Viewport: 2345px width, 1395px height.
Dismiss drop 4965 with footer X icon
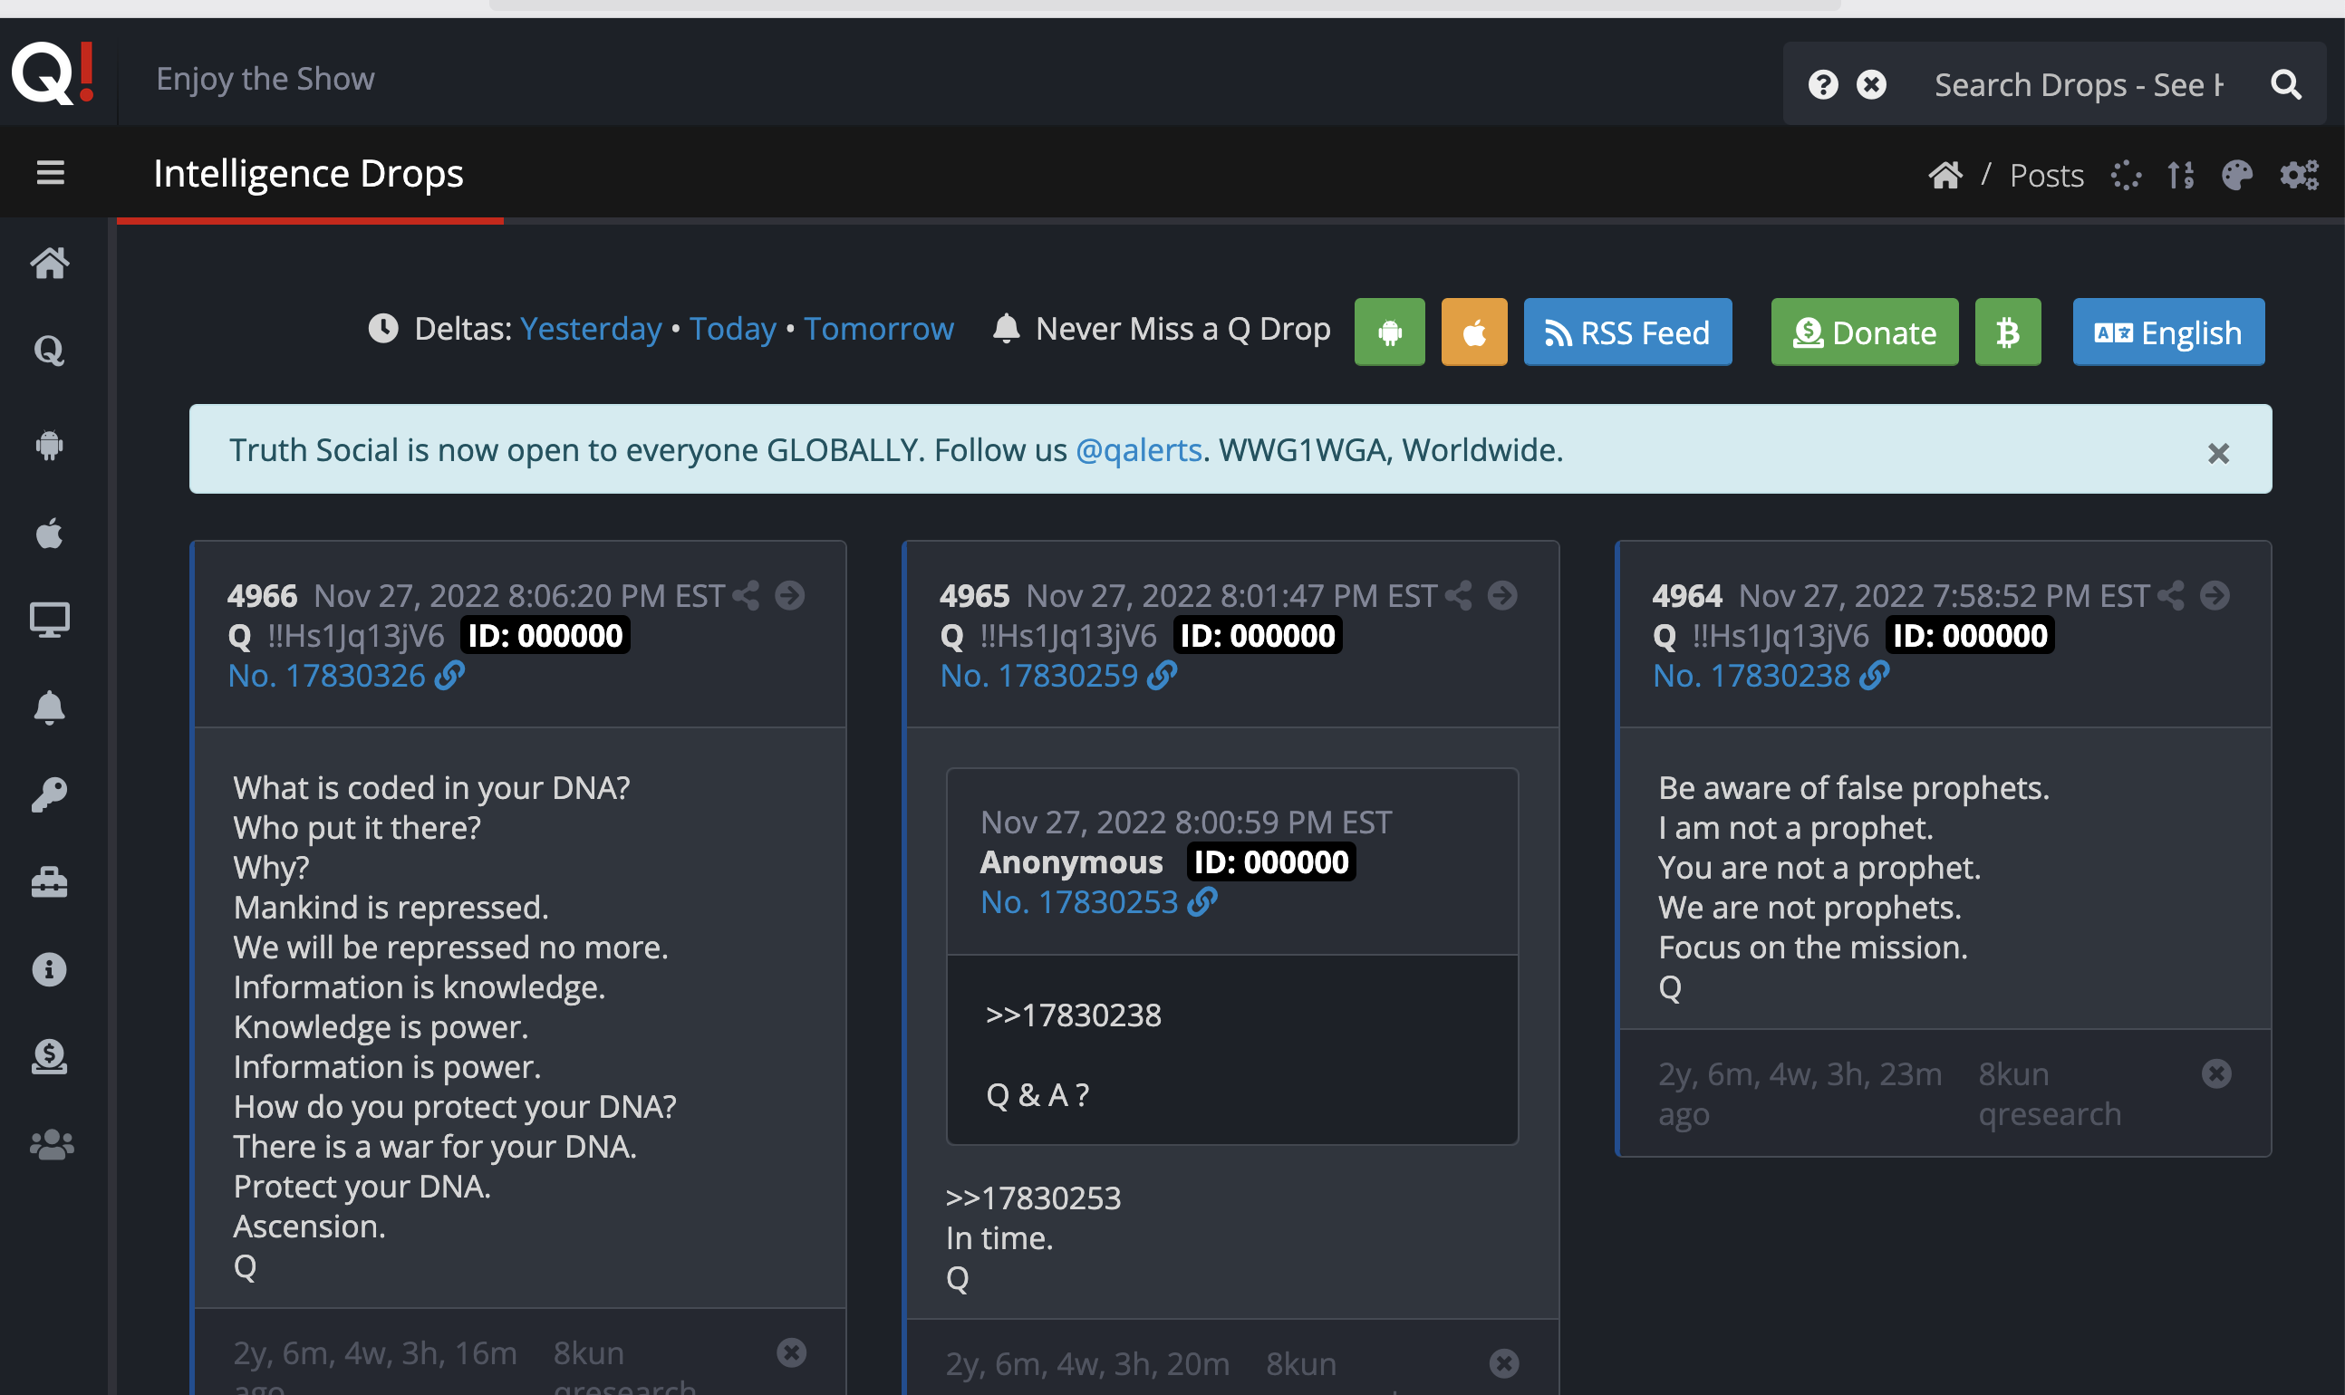click(x=1503, y=1363)
